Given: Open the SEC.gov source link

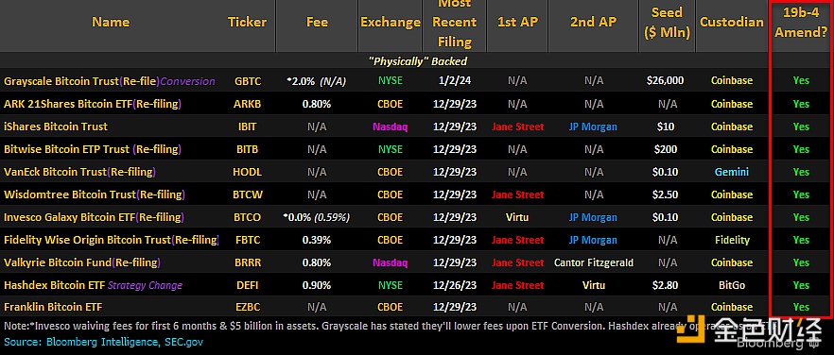Looking at the screenshot, I should pyautogui.click(x=182, y=342).
